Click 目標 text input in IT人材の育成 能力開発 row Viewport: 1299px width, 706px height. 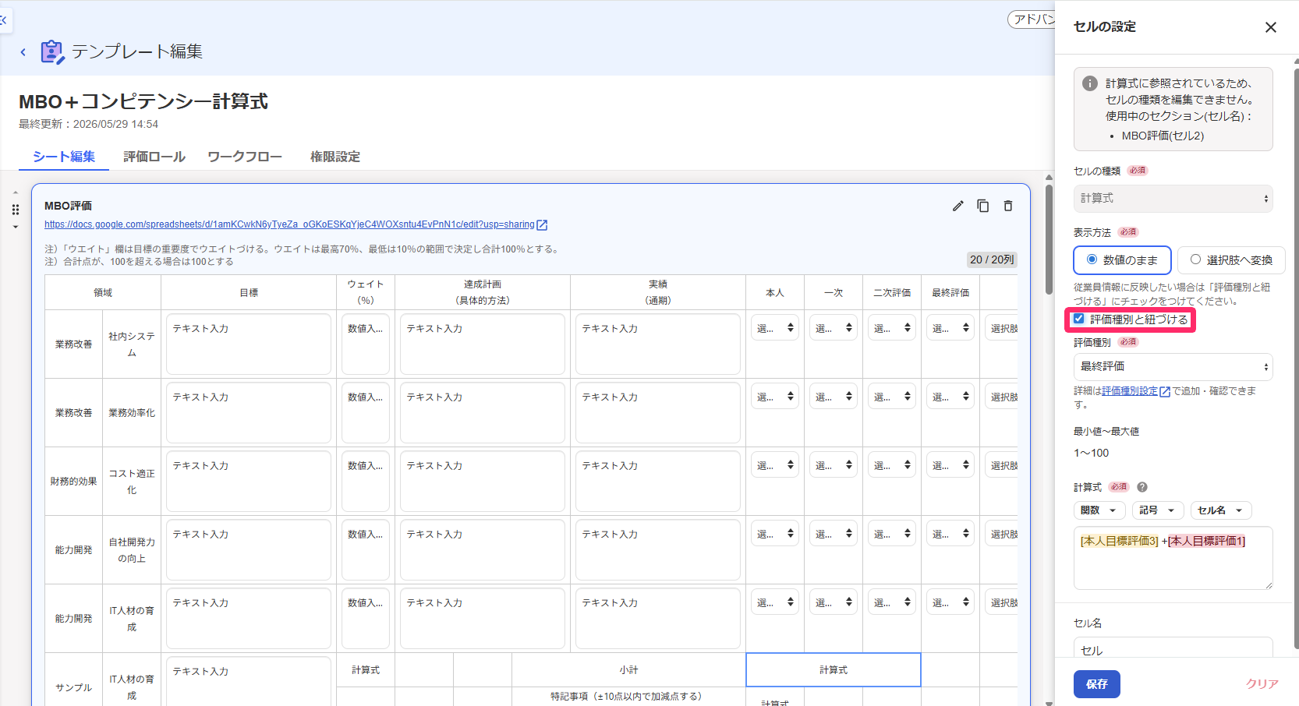tap(249, 619)
